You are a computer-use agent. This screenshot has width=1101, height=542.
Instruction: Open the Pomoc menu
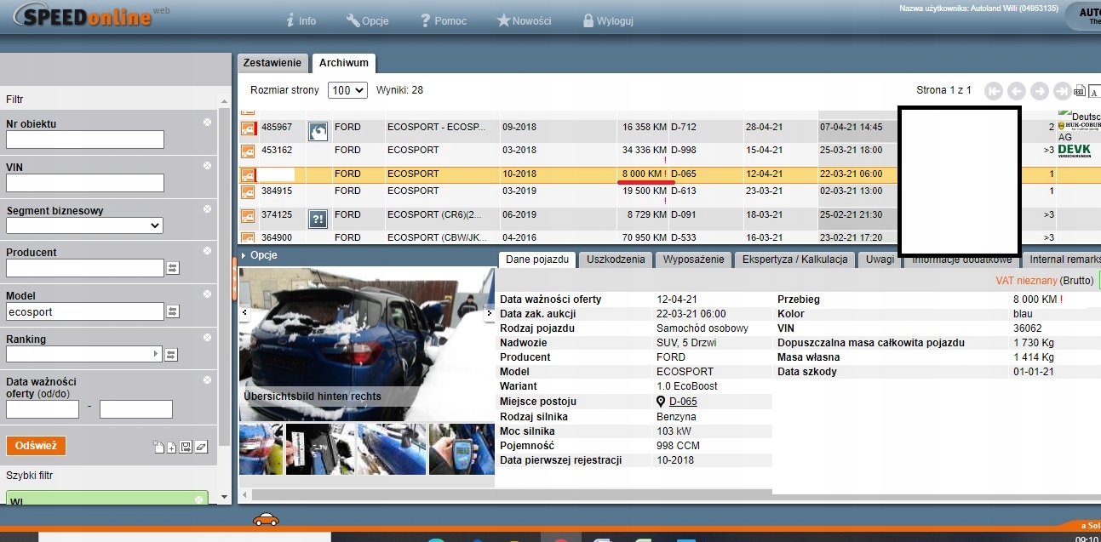[443, 21]
